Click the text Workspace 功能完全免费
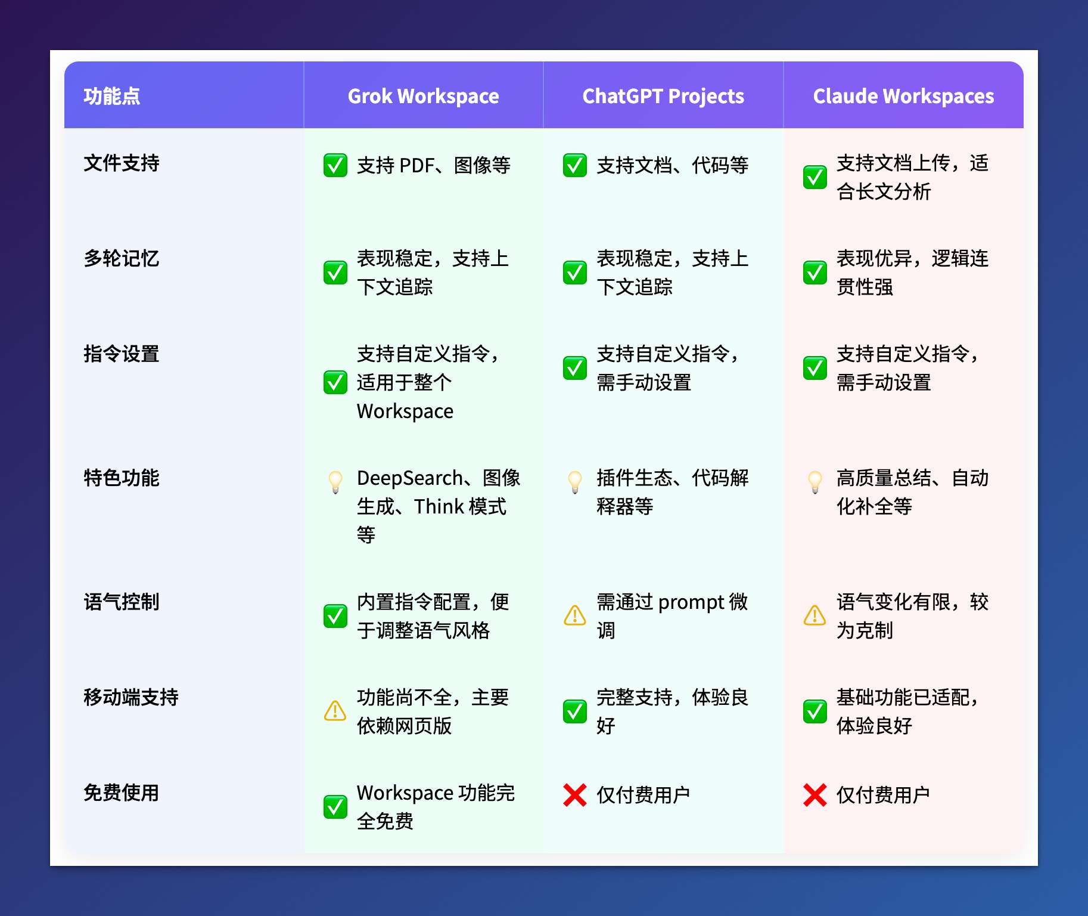The width and height of the screenshot is (1088, 916). 436,807
